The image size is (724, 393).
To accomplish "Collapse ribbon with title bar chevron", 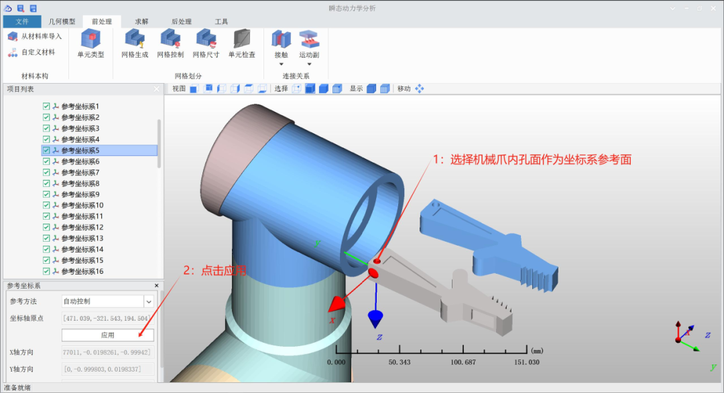I will pos(672,9).
